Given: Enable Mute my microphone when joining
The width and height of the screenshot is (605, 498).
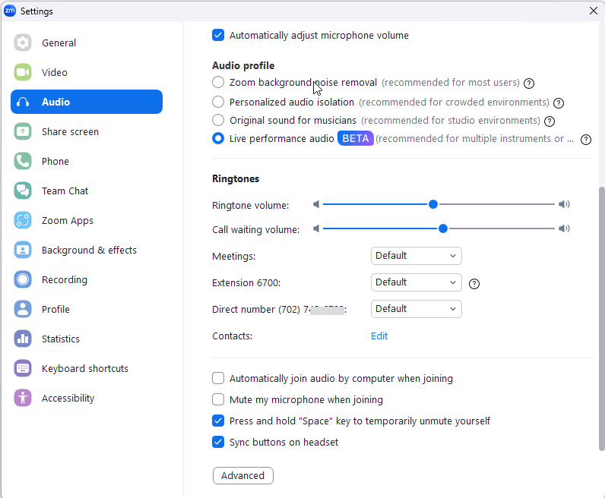Looking at the screenshot, I should pos(218,399).
